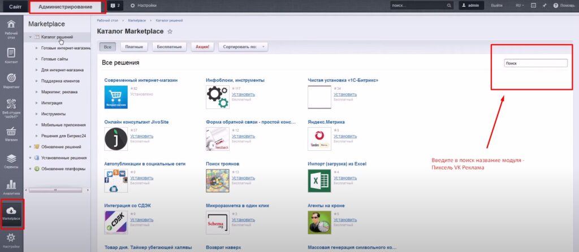Add page to favorites with star icon
The image size is (579, 252).
pos(170,32)
